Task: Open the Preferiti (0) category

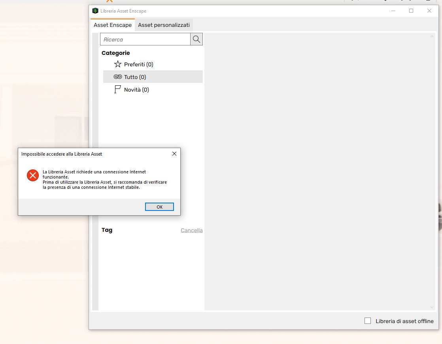Action: (x=153, y=64)
